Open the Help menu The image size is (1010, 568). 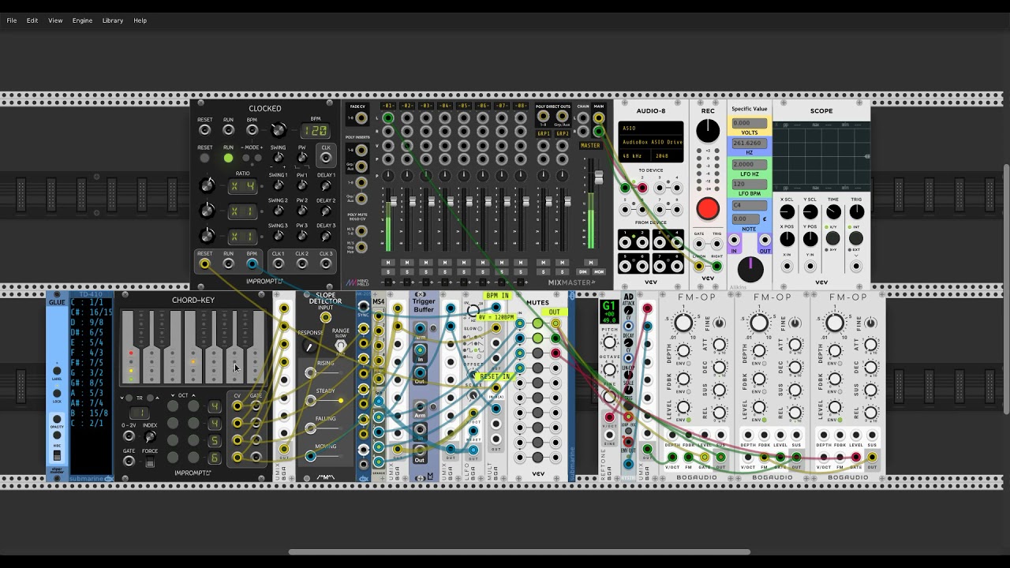click(140, 21)
